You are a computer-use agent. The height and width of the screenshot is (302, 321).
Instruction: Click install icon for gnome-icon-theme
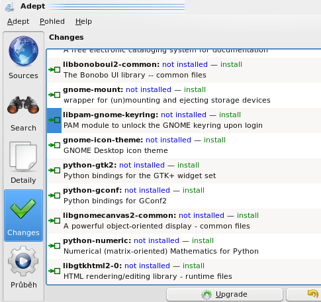[54, 145]
